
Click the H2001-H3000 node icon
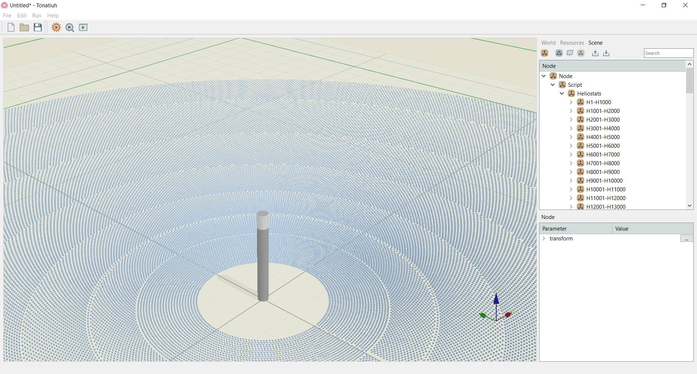pyautogui.click(x=580, y=119)
